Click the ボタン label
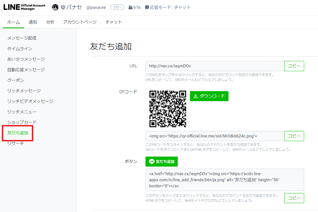Viewport: 318px width, 212px height. 131,161
